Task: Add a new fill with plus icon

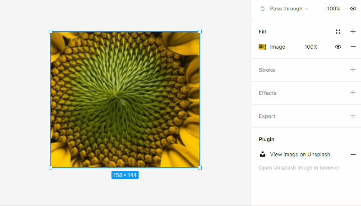Action: 353,32
